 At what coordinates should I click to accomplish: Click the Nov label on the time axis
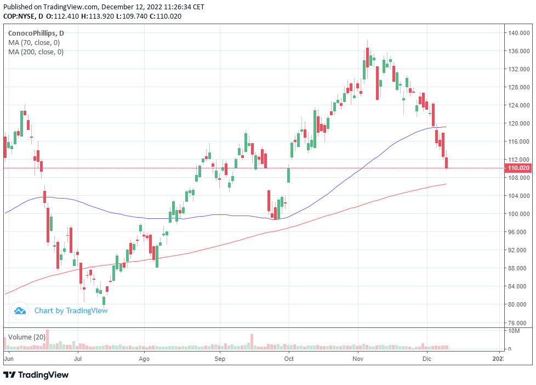[x=358, y=359]
